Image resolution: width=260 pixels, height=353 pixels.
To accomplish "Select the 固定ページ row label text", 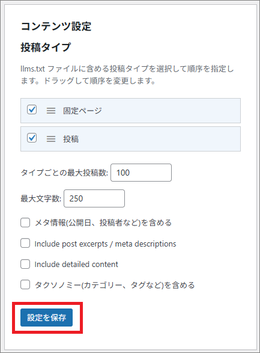I will click(x=82, y=111).
